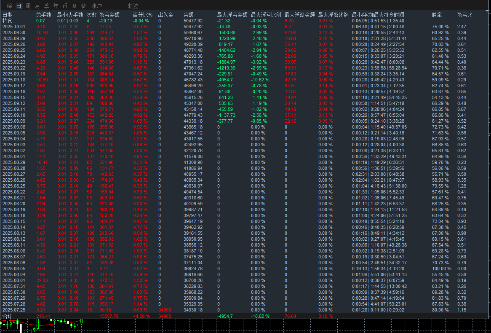Open the 周 weekly tab
The image size is (491, 333).
[28, 6]
